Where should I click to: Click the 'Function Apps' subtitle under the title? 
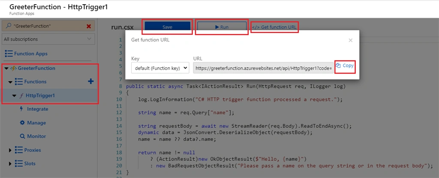22,13
